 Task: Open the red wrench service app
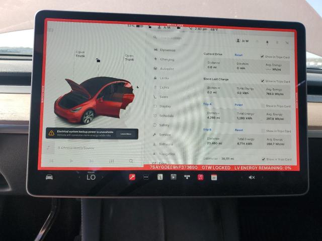(x=132, y=177)
